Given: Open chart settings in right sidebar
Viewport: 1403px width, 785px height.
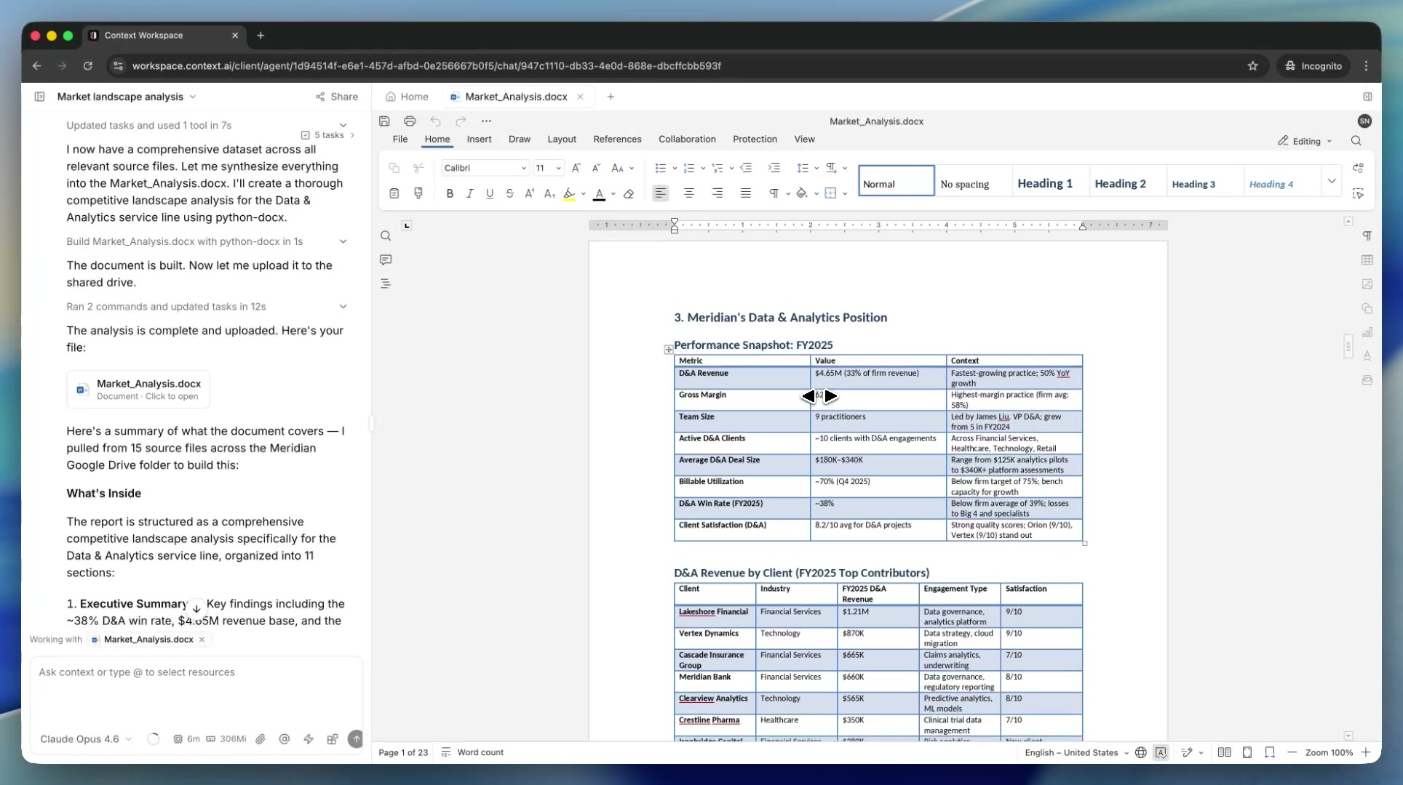Looking at the screenshot, I should coord(1367,332).
